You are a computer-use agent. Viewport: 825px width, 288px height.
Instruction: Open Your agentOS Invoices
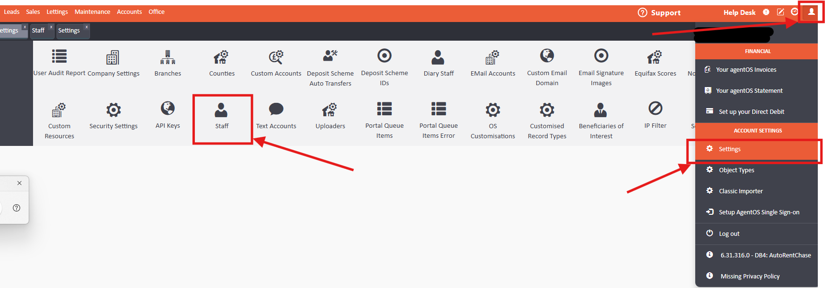pos(746,69)
